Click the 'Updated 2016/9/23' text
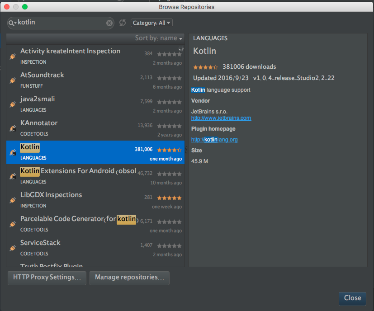 click(x=221, y=78)
